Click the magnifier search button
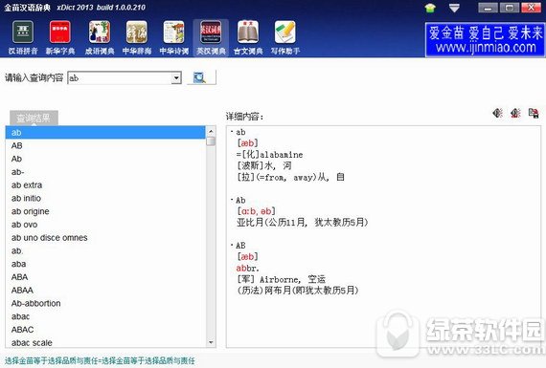Image resolution: width=546 pixels, height=368 pixels. pos(201,77)
